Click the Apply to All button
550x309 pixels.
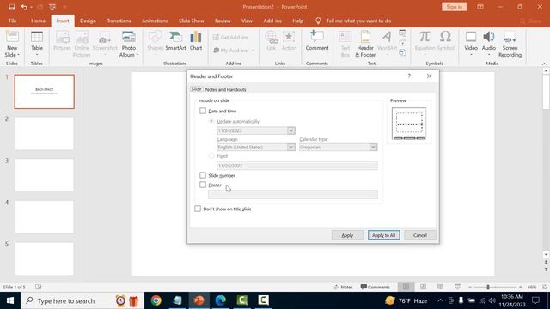tap(384, 235)
